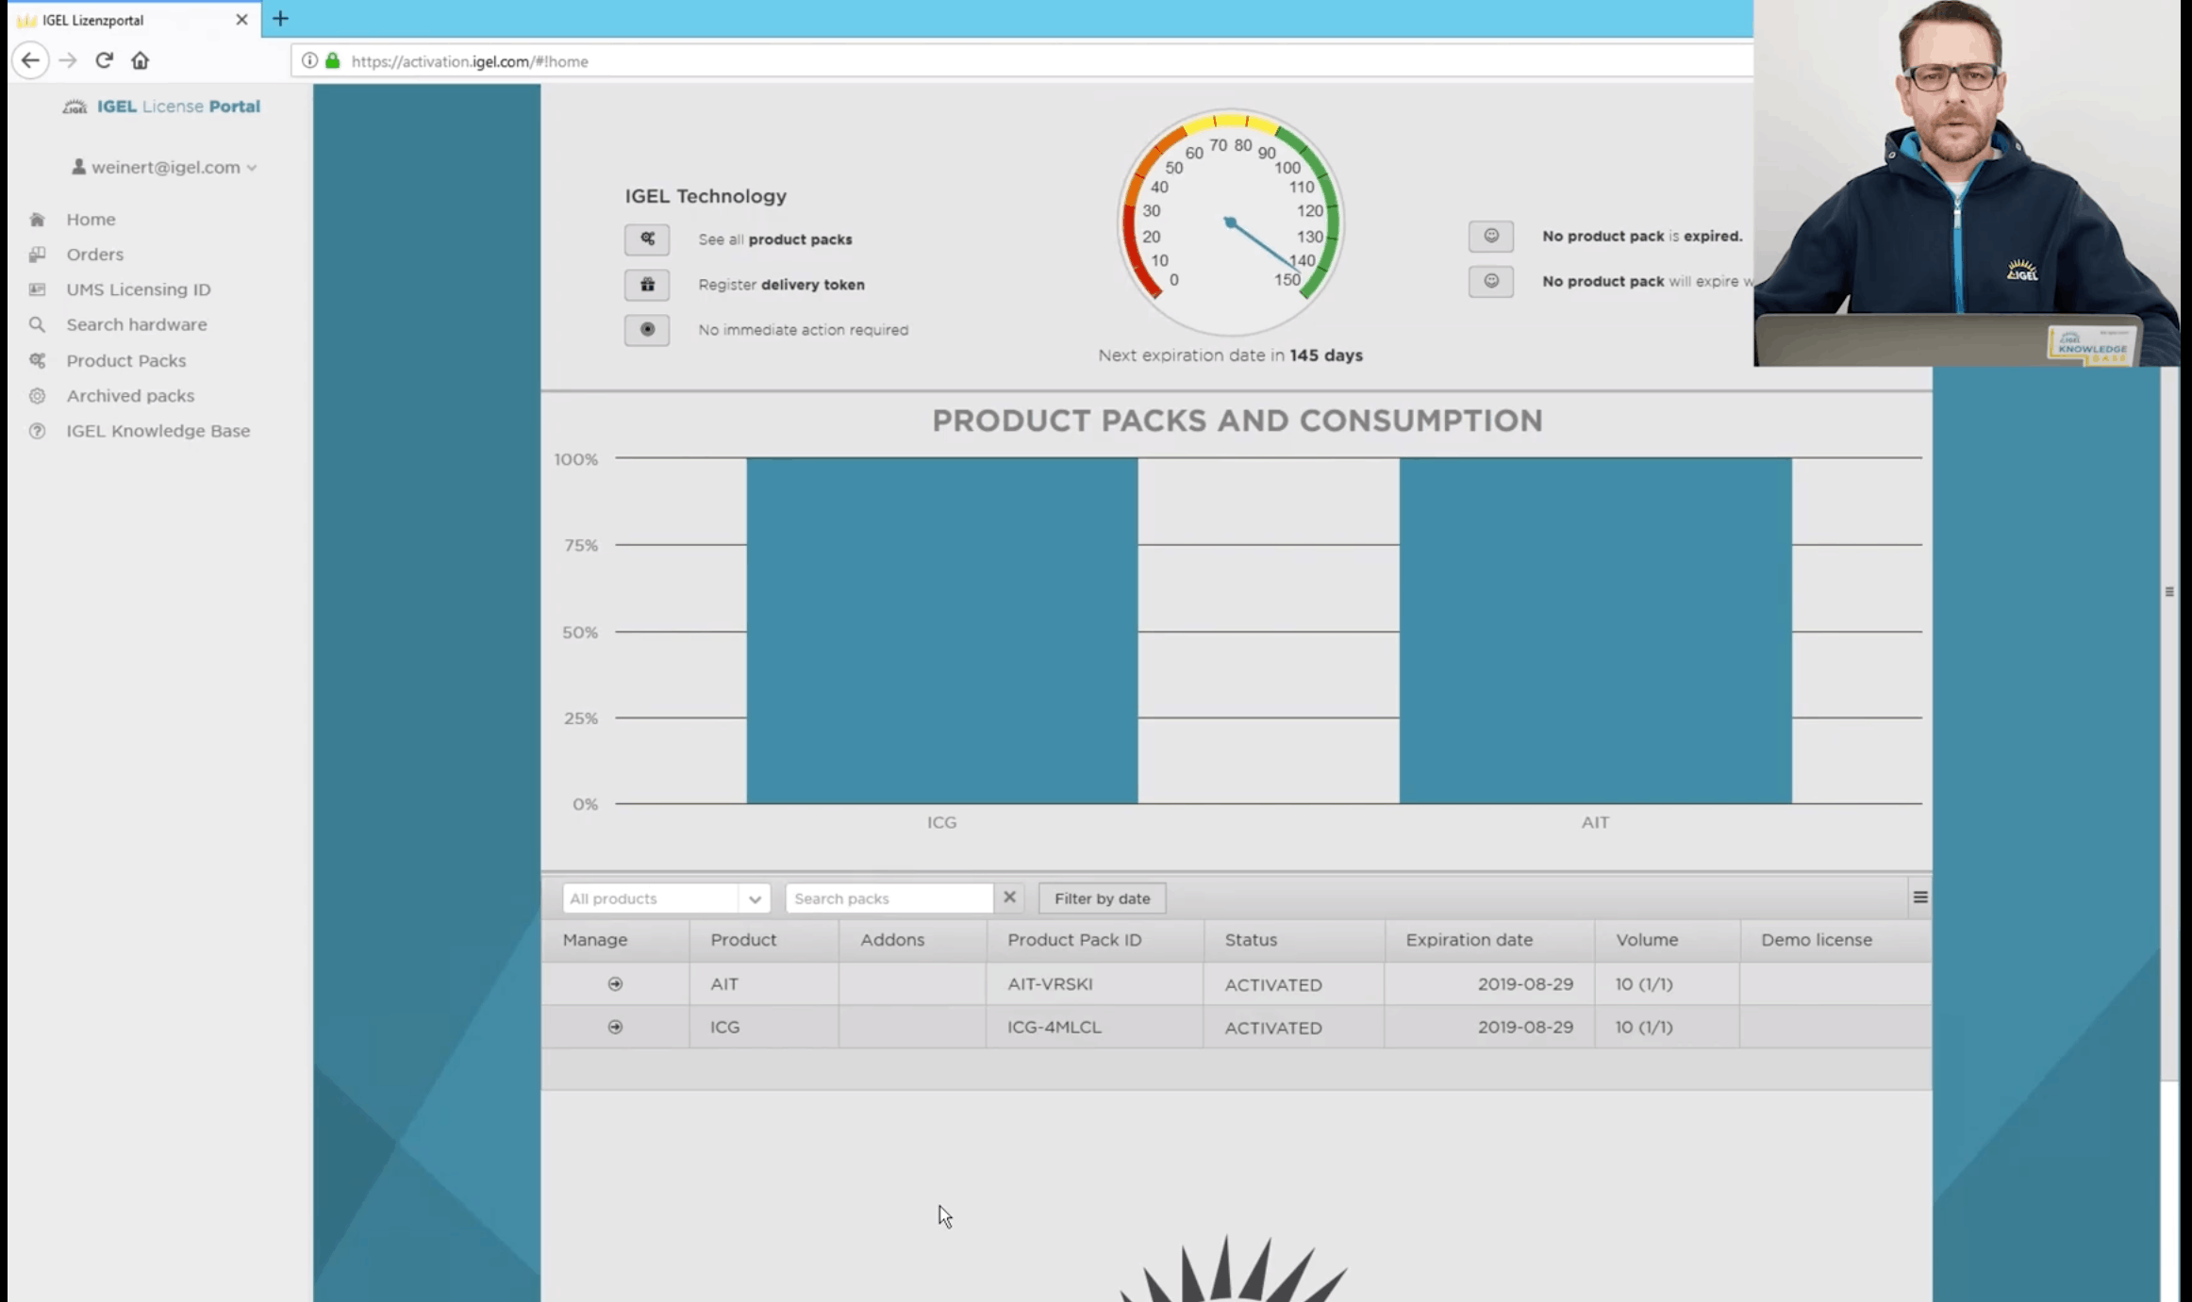Click the ICG consumption bar
The width and height of the screenshot is (2192, 1302).
tap(941, 631)
